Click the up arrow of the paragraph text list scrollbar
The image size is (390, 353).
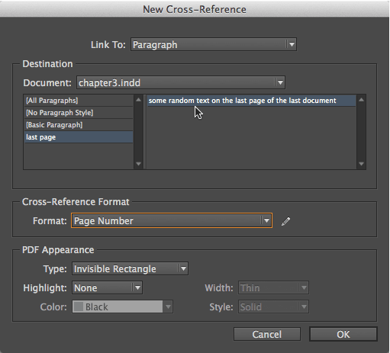(x=361, y=100)
